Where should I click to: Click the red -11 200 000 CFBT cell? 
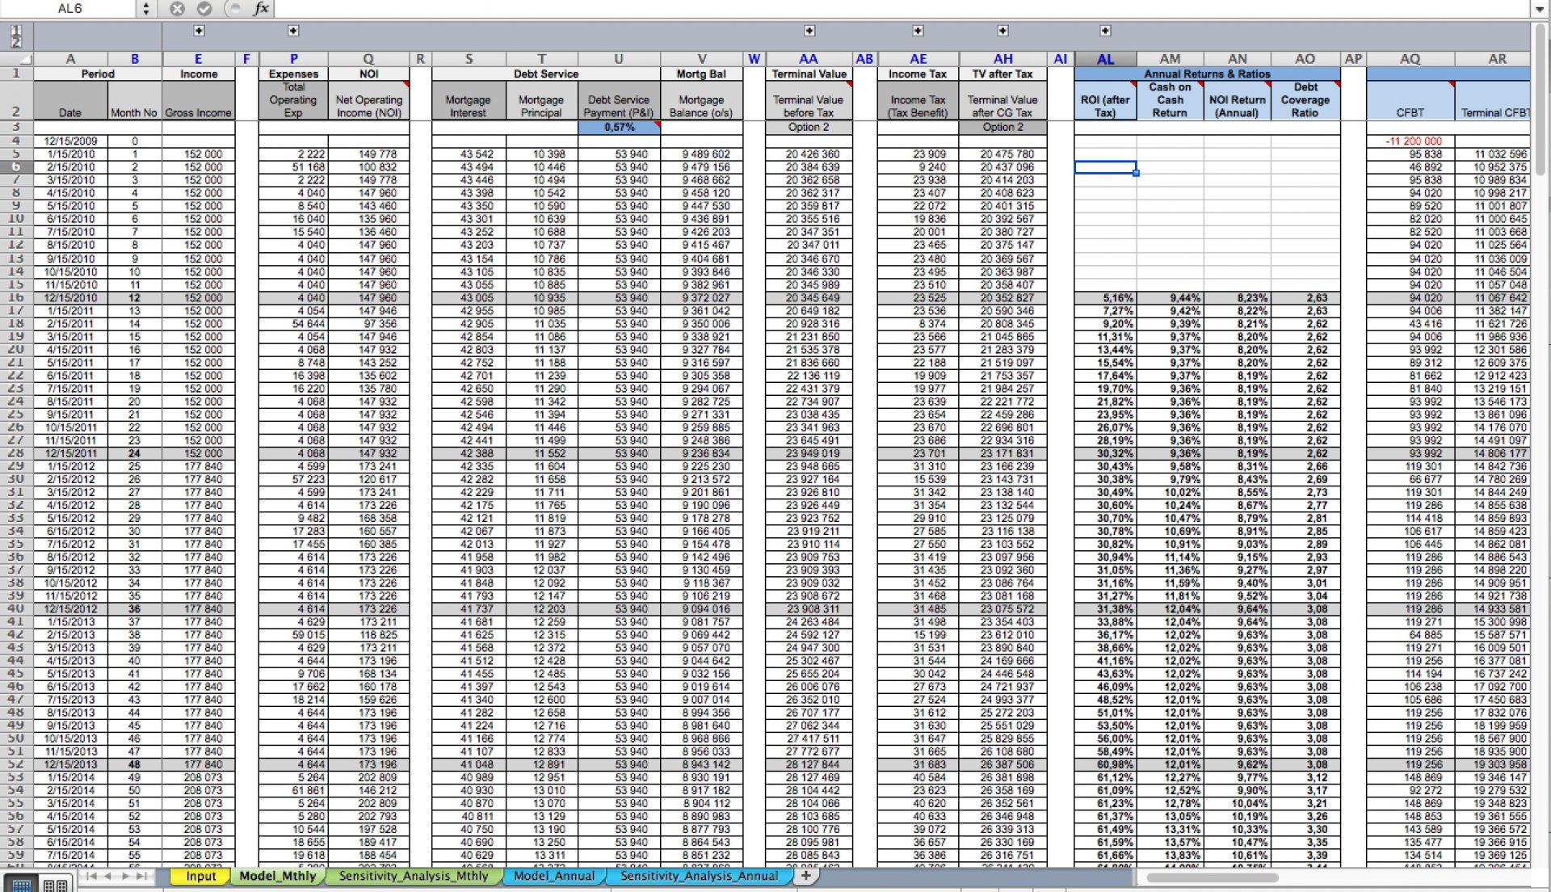pyautogui.click(x=1410, y=141)
